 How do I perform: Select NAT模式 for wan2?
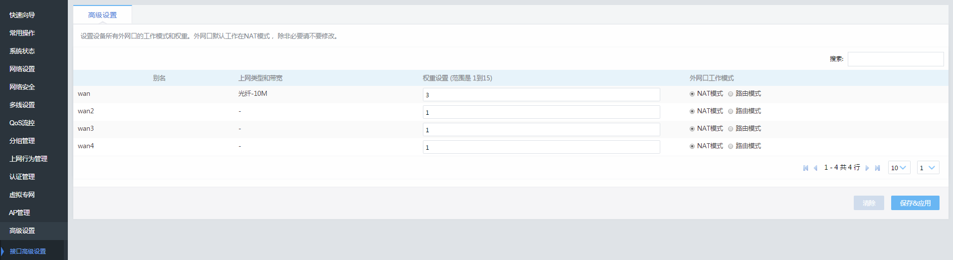coord(692,111)
